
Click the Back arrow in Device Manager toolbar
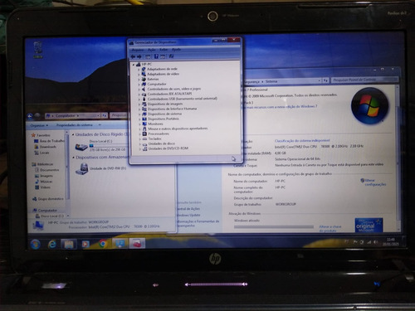pos(133,56)
